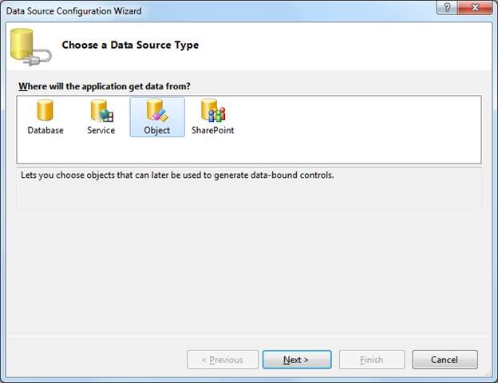Choose the Service data source icon
The image size is (498, 383).
(x=101, y=111)
